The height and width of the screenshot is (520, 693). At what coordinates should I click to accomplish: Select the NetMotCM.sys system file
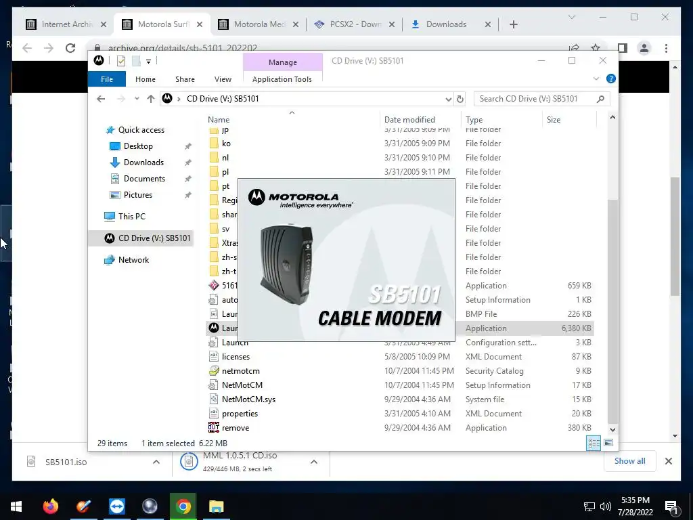248,399
